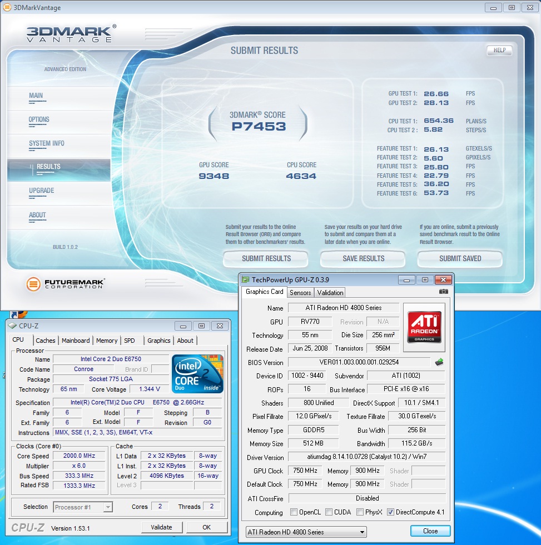Click the CPU-Z title bar icon

(x=13, y=326)
